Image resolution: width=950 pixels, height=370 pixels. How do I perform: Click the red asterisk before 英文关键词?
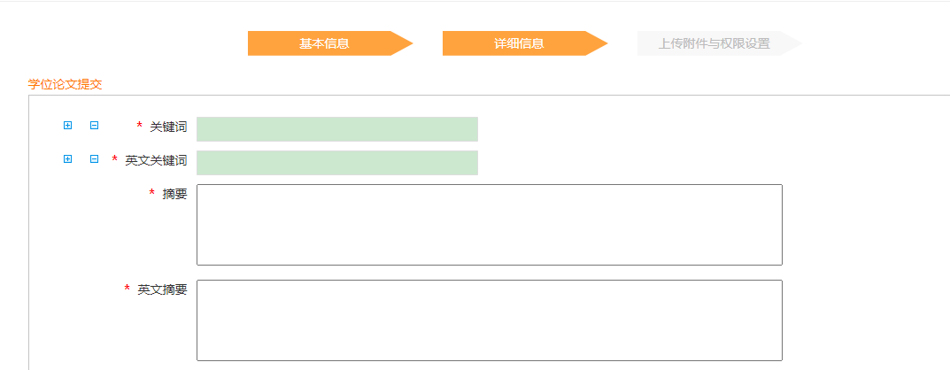coord(115,160)
